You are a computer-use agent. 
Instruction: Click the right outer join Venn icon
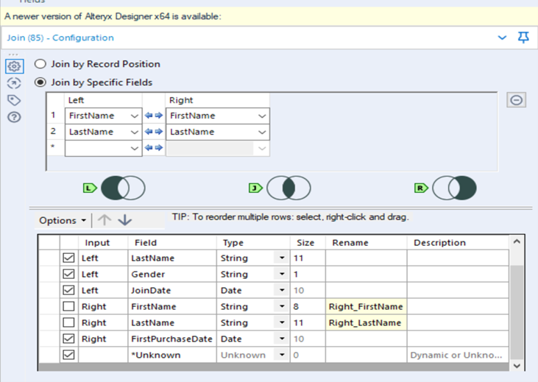(x=453, y=188)
